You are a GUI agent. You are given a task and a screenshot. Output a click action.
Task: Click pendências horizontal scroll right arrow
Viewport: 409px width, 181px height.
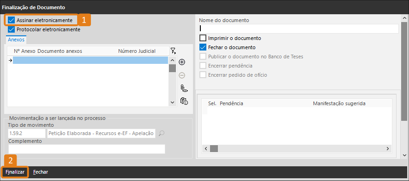(388, 149)
